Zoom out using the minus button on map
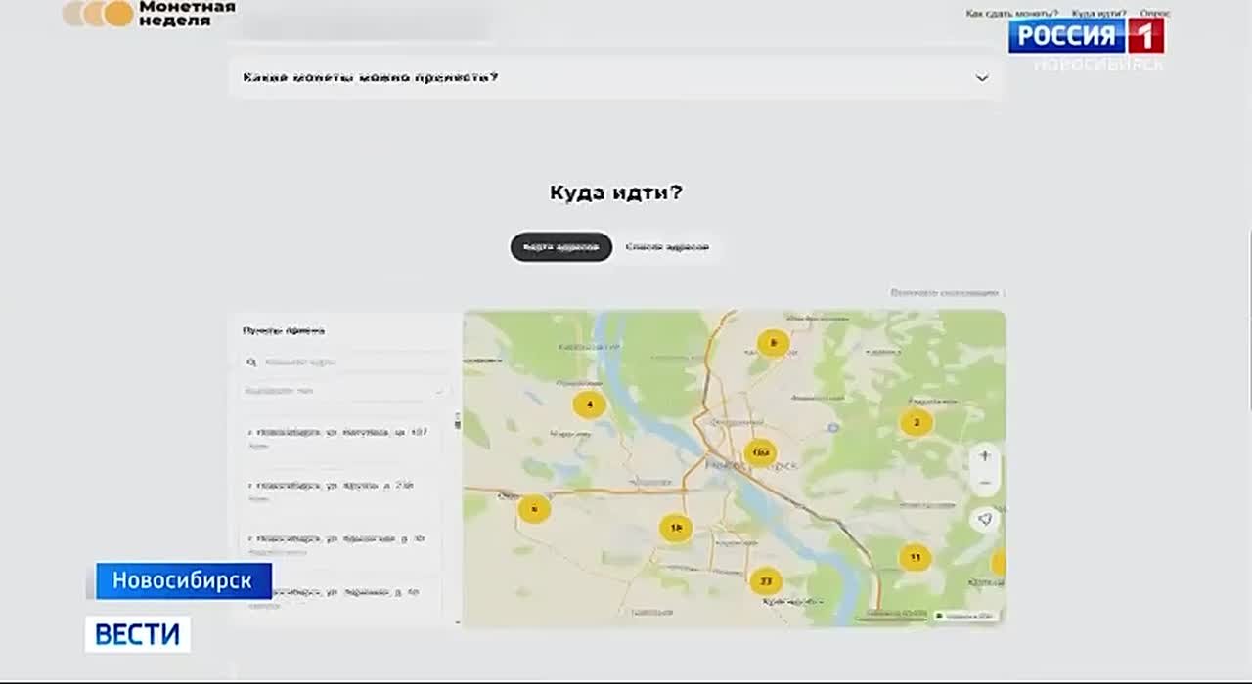 (985, 480)
